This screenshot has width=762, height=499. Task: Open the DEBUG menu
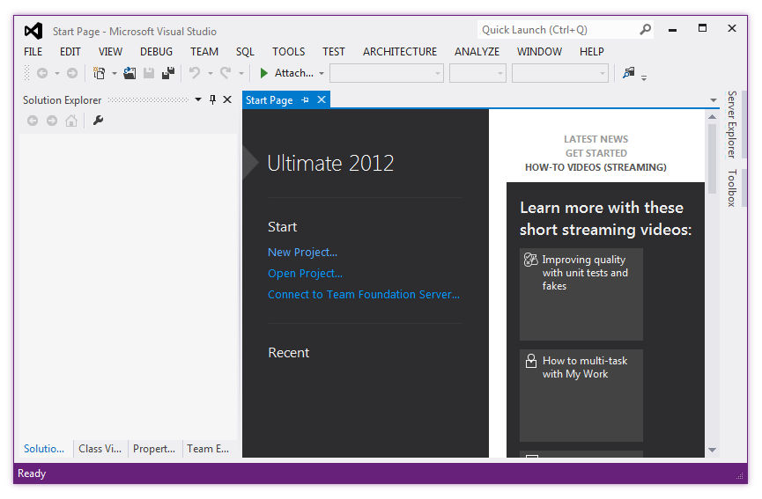pos(156,51)
